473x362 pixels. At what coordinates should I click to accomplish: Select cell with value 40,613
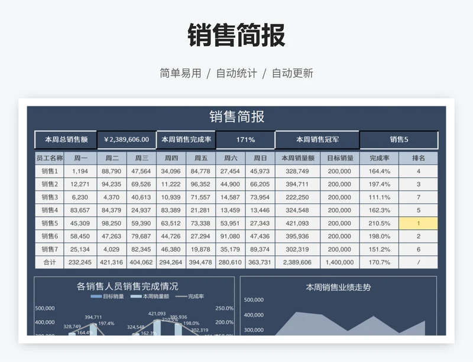point(141,197)
